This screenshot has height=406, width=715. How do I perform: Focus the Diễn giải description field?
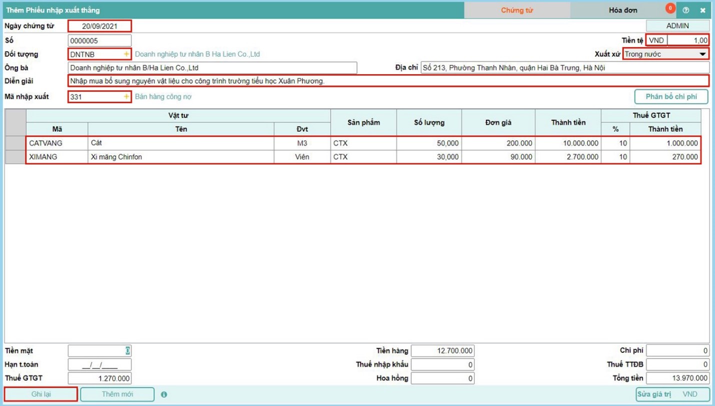pyautogui.click(x=388, y=81)
